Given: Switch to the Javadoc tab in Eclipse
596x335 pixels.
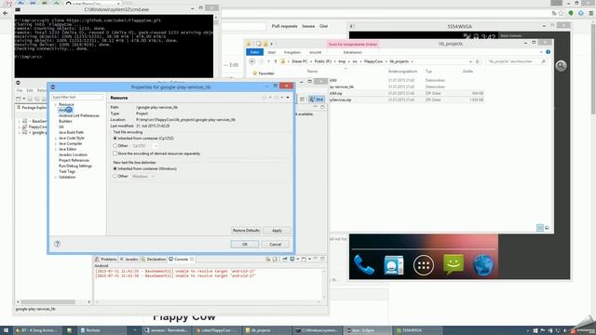Looking at the screenshot, I should [129, 259].
